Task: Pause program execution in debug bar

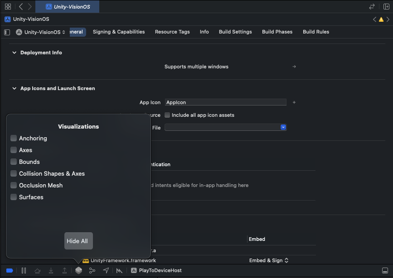Action: tap(24, 270)
